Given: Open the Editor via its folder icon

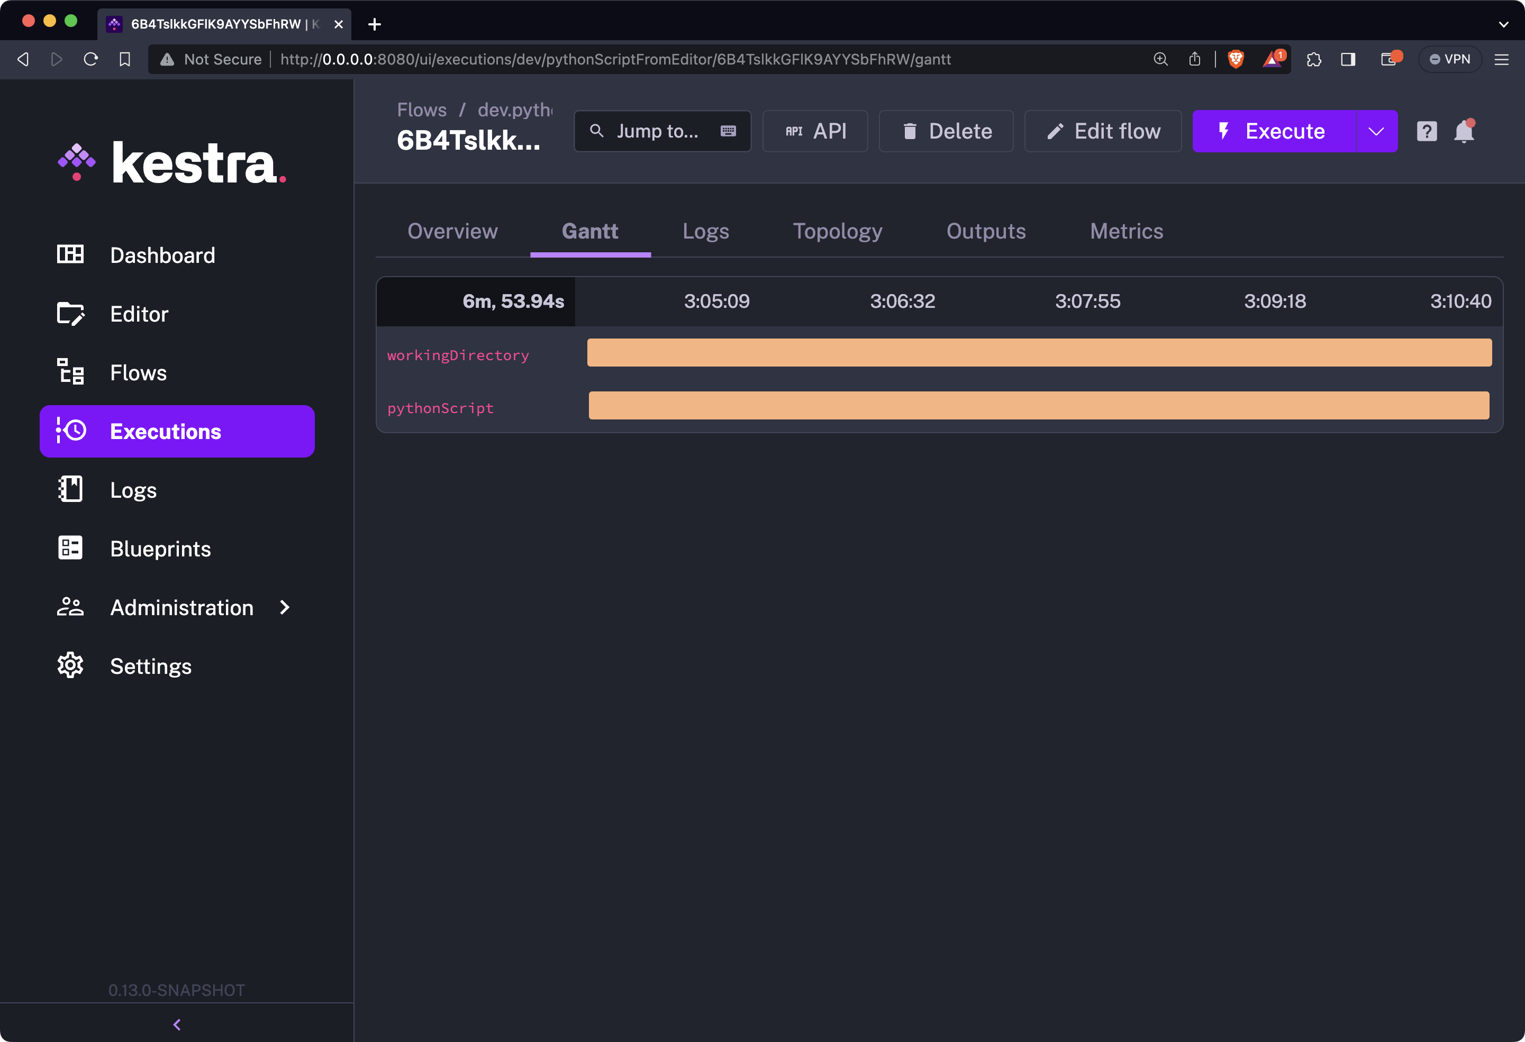Looking at the screenshot, I should coord(70,314).
